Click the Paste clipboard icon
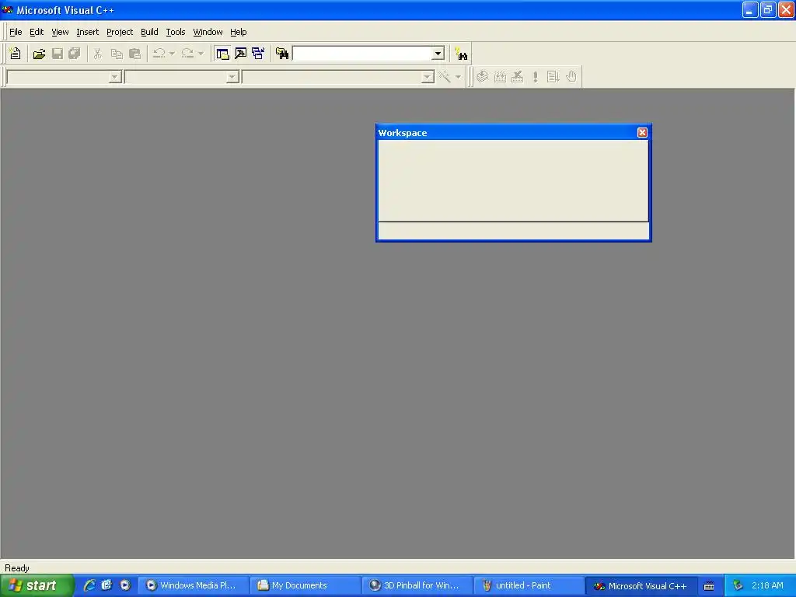This screenshot has width=796, height=597. pyautogui.click(x=135, y=54)
